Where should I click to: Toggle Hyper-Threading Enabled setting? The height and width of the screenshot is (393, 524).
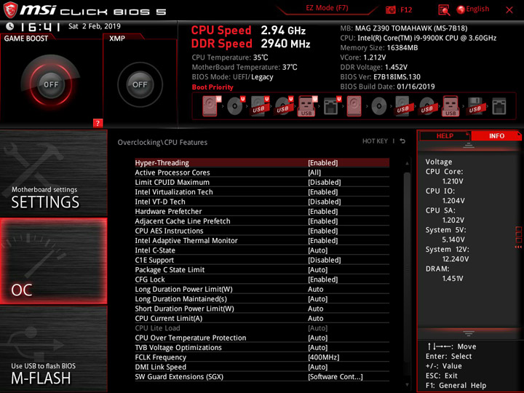pyautogui.click(x=262, y=163)
